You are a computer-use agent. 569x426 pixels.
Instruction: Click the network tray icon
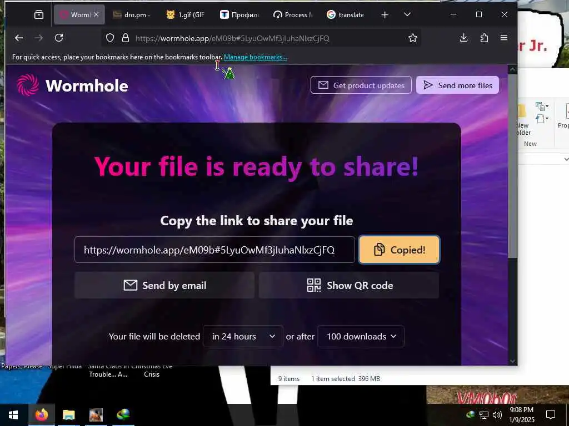pyautogui.click(x=484, y=415)
